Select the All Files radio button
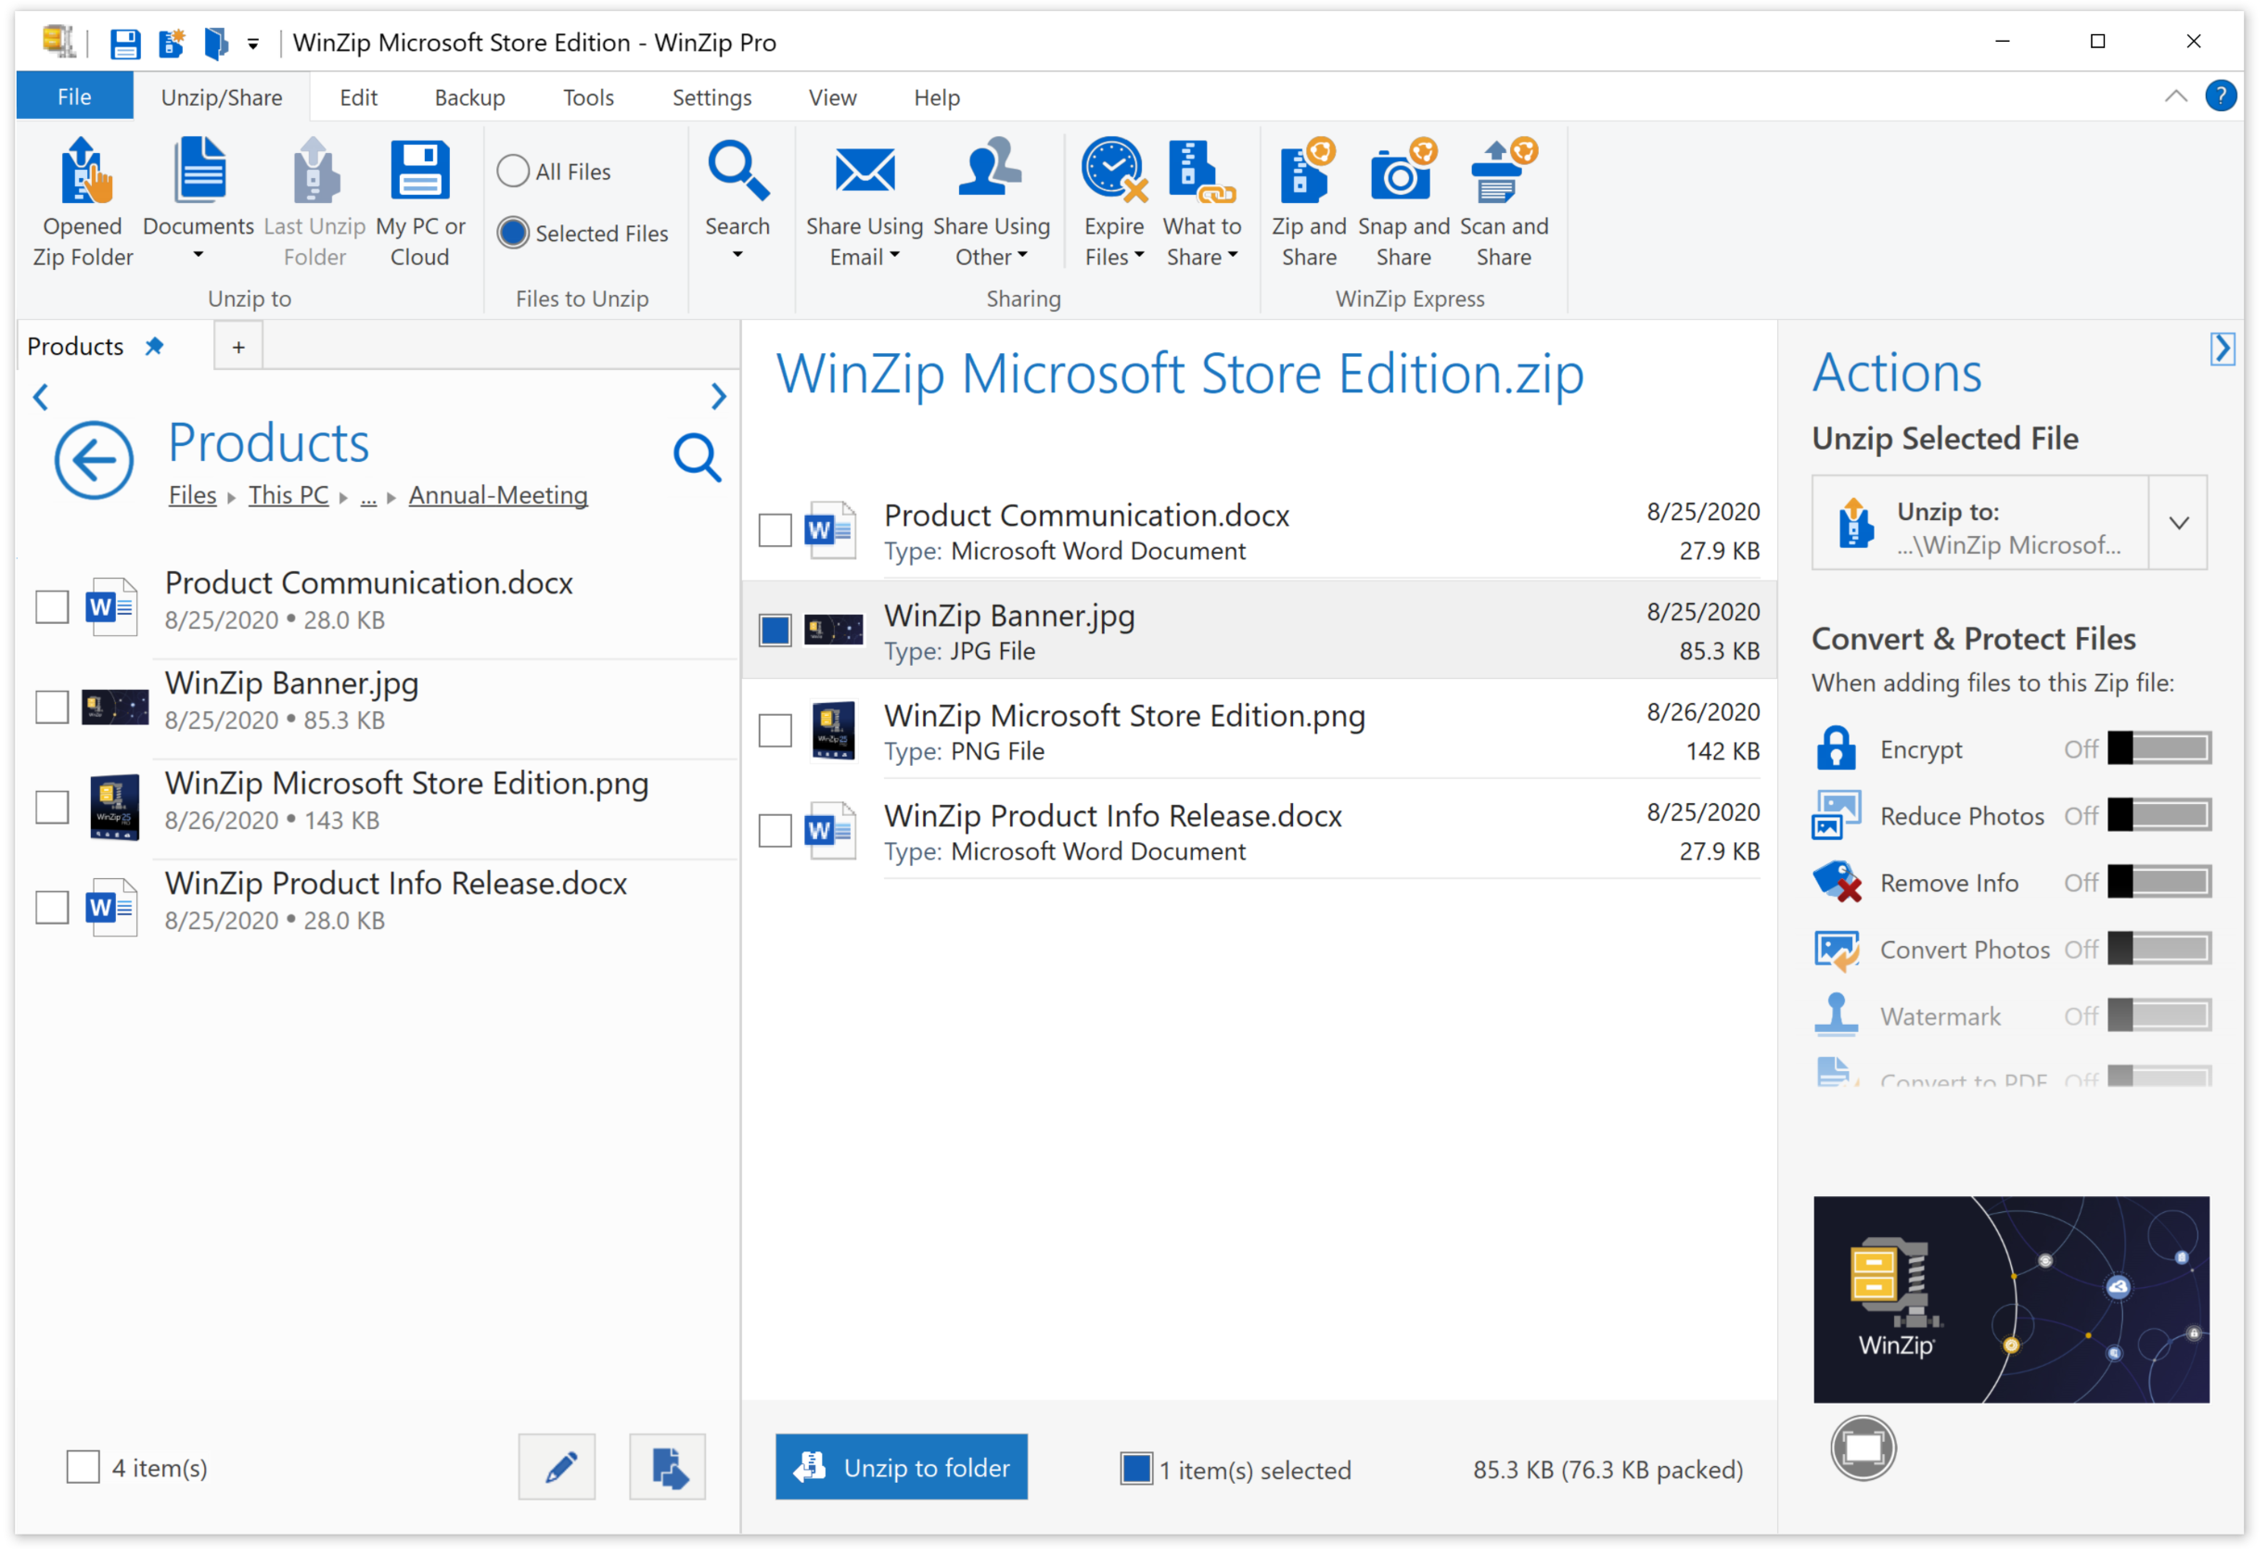 513,172
